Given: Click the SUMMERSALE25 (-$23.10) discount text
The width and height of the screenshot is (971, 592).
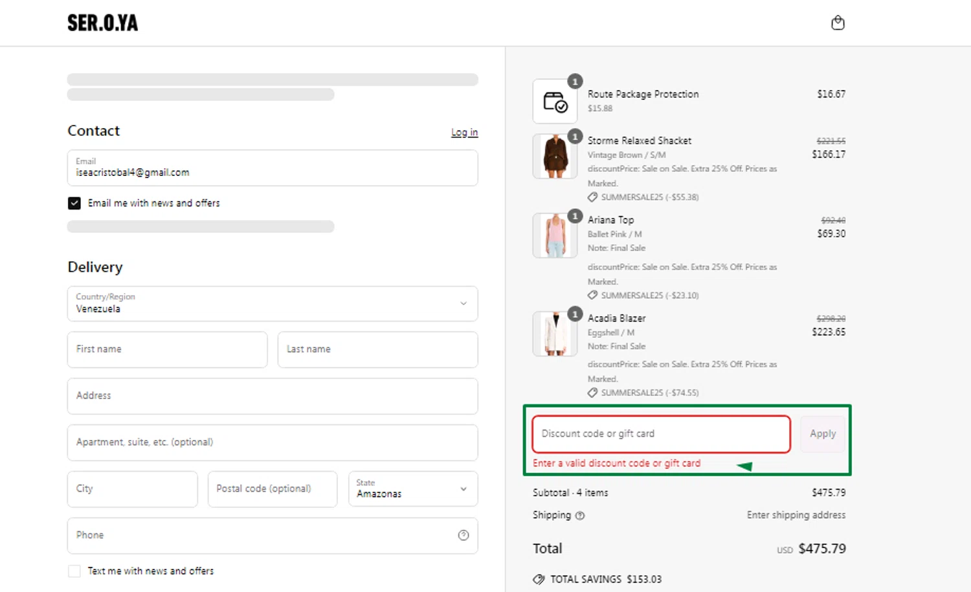Looking at the screenshot, I should pyautogui.click(x=650, y=295).
